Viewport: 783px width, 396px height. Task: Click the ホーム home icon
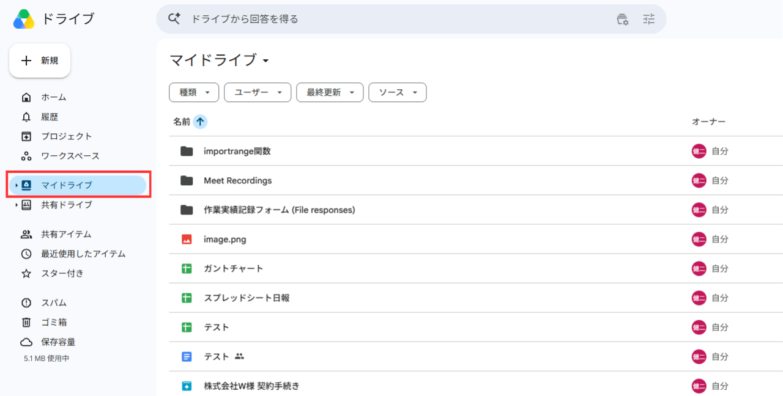(x=26, y=97)
